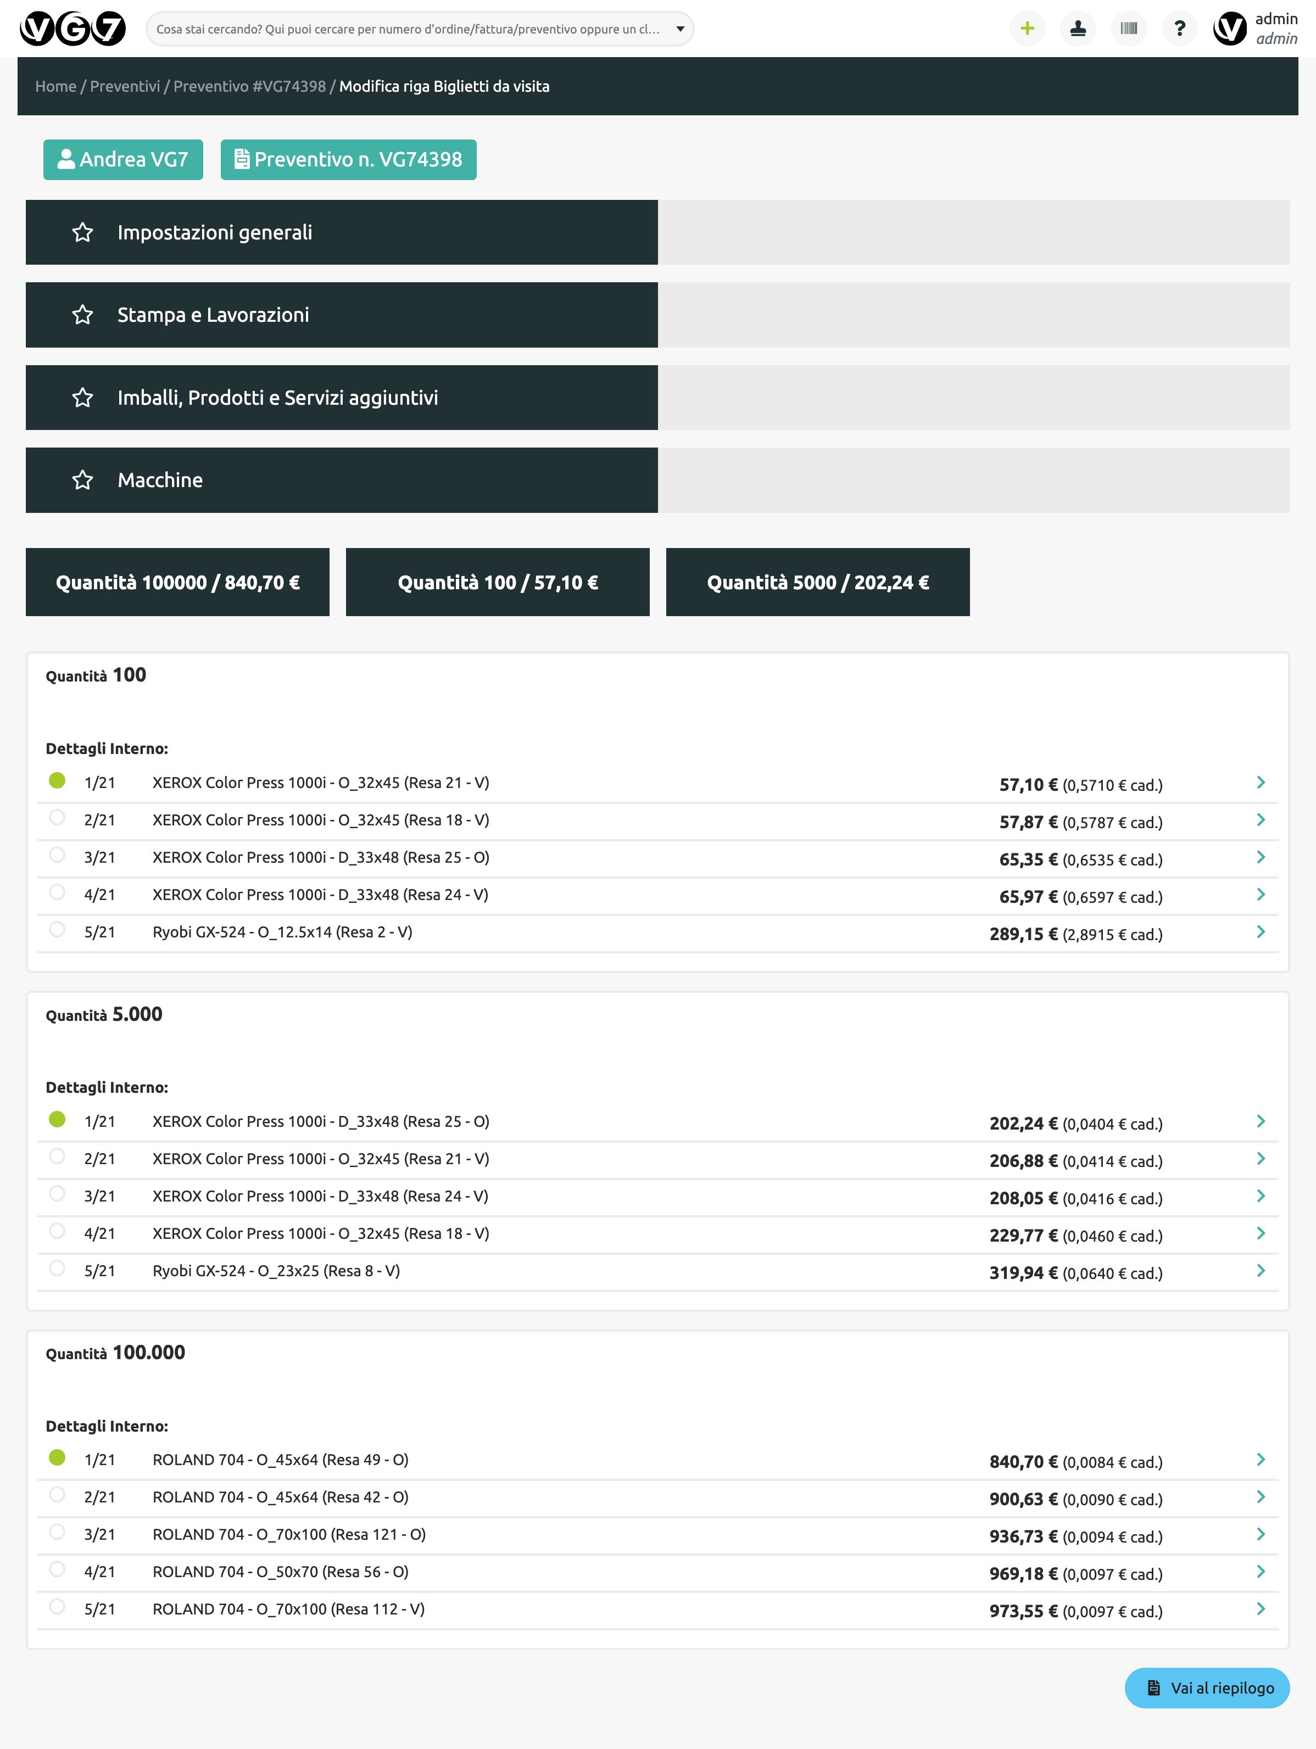Click the Preventivi breadcrumb link

[124, 86]
